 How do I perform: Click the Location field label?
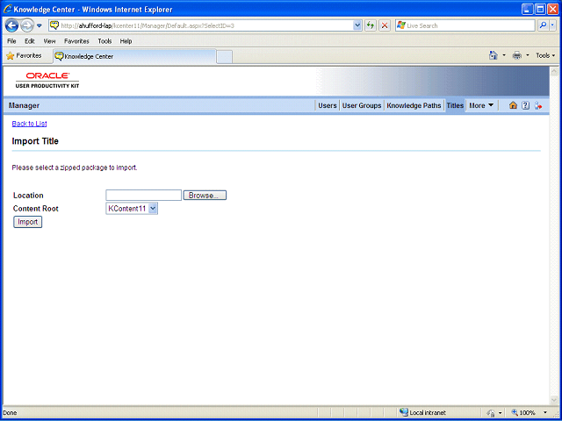pyautogui.click(x=28, y=196)
